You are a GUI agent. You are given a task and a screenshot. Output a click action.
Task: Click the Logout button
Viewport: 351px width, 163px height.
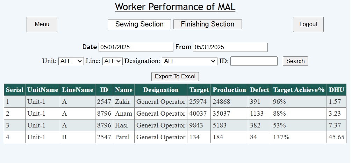[x=308, y=24]
